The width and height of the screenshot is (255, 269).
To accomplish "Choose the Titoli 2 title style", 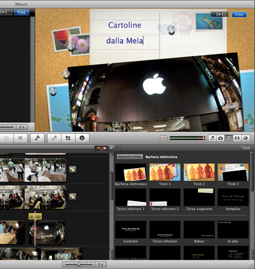I will point(199,172).
